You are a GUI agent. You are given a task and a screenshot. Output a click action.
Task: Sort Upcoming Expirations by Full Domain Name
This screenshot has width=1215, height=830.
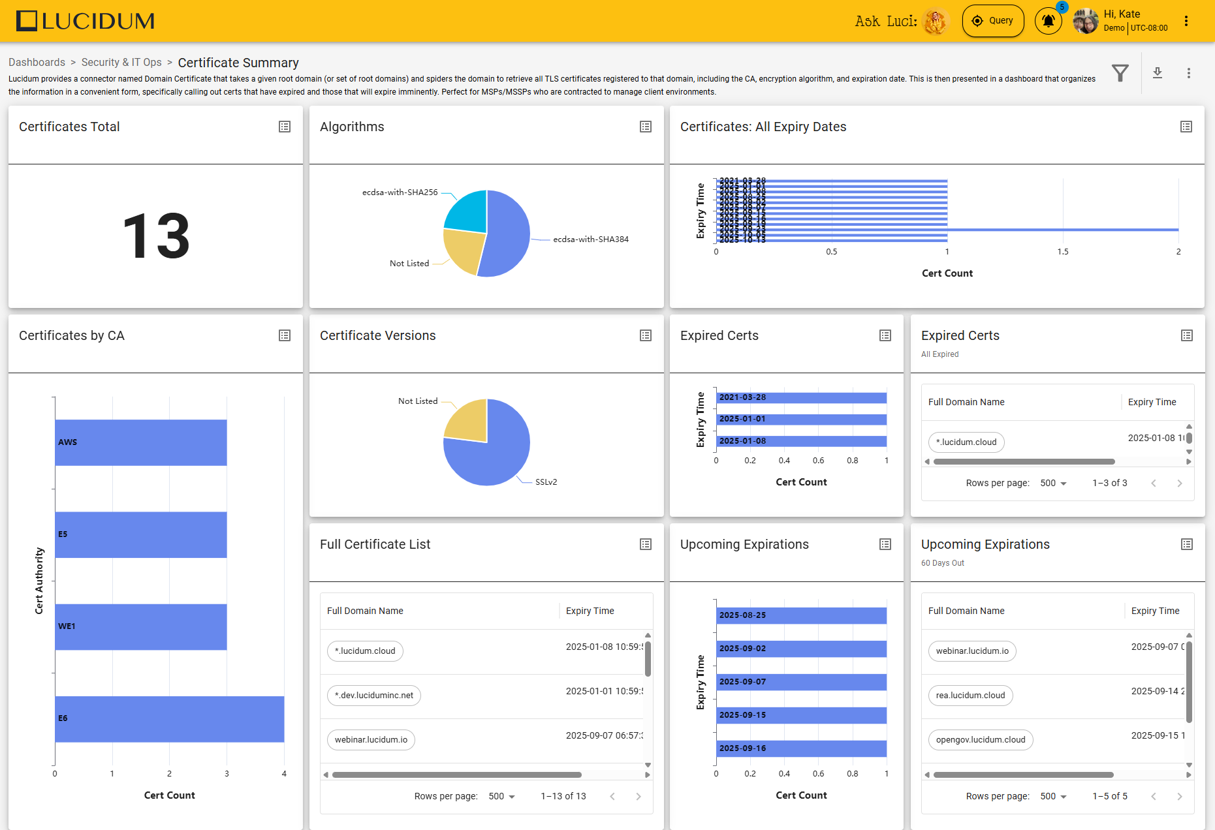tap(966, 611)
